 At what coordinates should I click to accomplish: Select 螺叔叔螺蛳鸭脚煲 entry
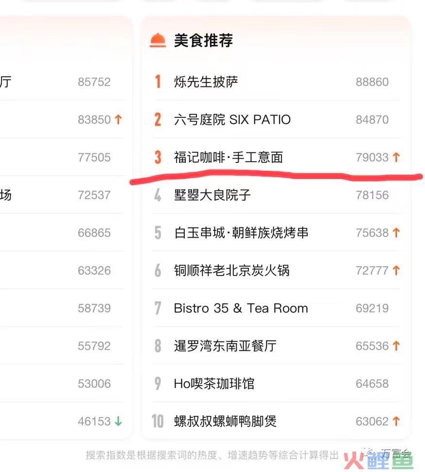point(225,422)
